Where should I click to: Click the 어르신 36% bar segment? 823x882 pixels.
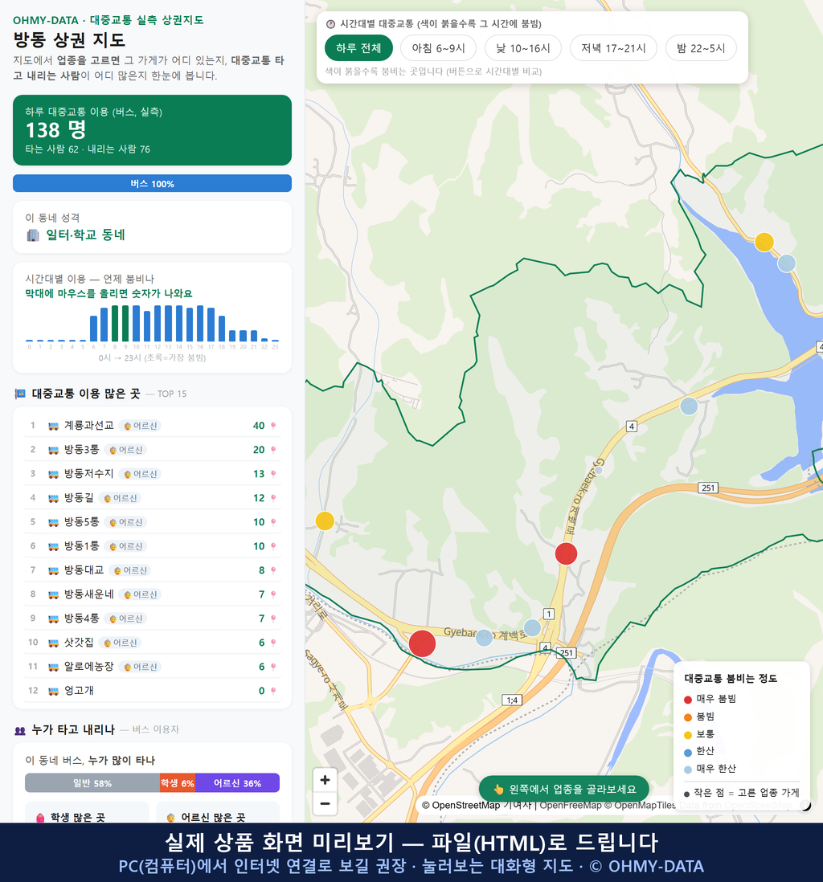pyautogui.click(x=238, y=783)
